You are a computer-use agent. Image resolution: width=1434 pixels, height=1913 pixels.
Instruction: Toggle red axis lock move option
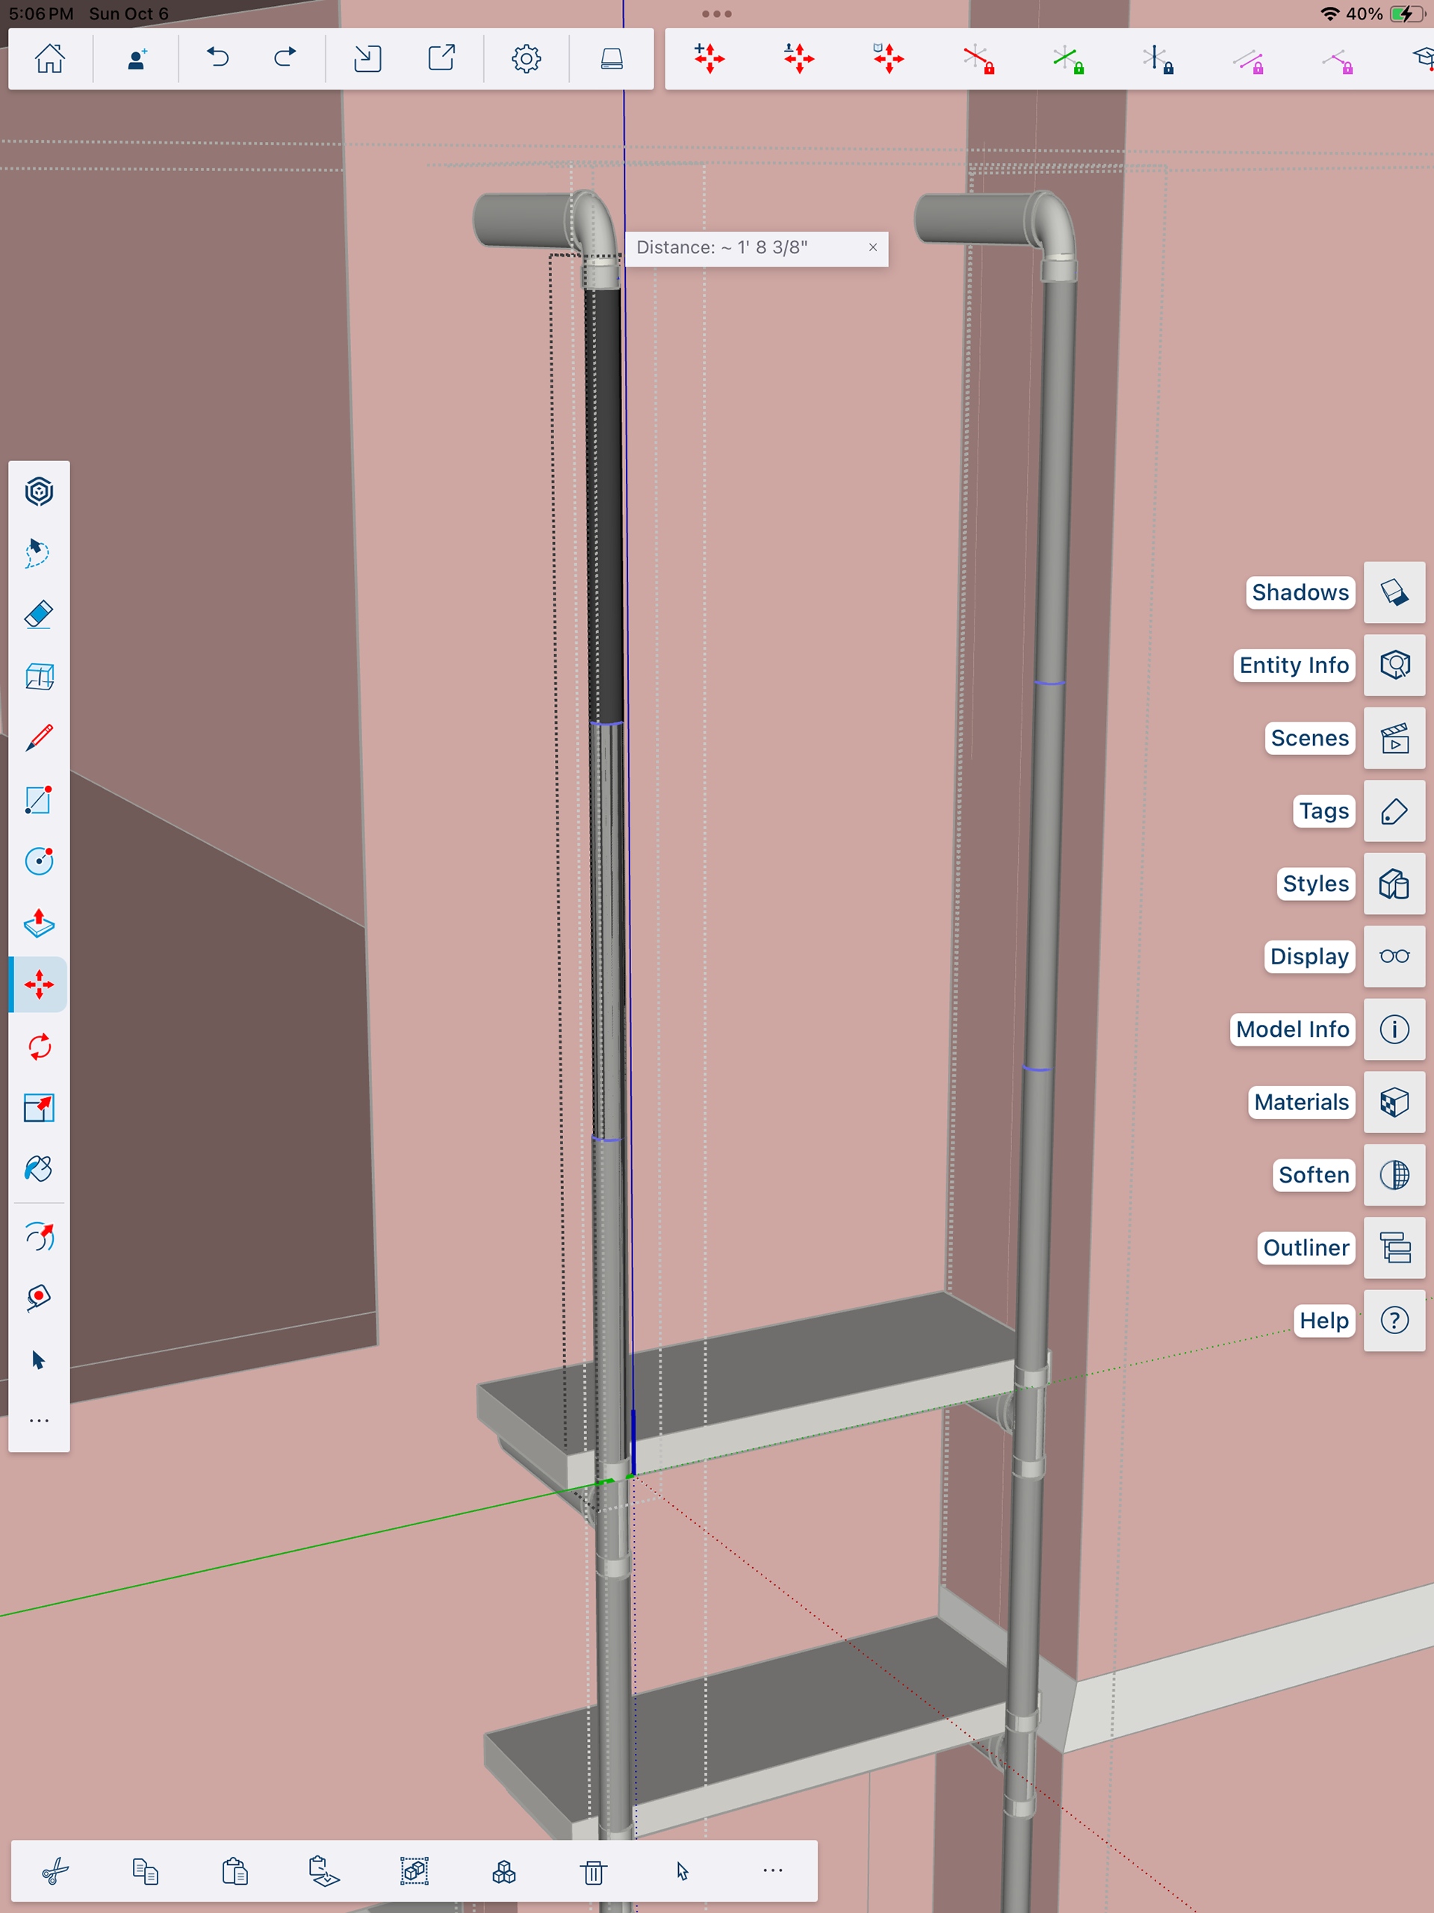[x=978, y=60]
